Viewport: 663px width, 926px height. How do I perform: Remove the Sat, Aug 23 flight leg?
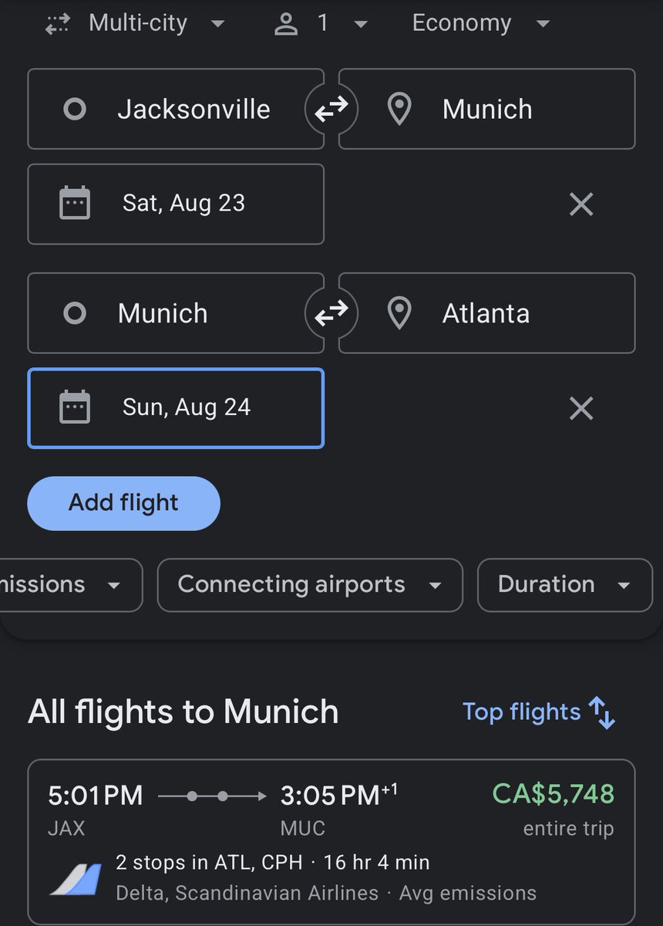tap(581, 204)
